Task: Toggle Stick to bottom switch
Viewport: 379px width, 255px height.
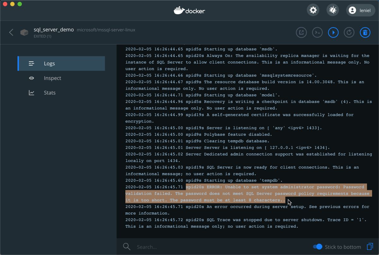Action: (x=317, y=247)
